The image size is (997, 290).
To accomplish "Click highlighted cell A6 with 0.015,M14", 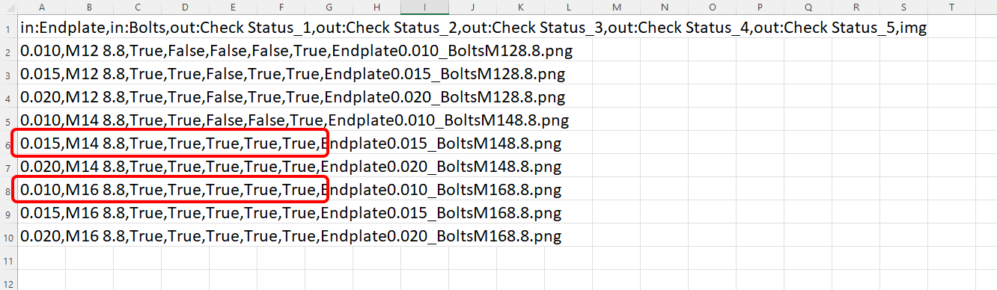I will tap(41, 144).
